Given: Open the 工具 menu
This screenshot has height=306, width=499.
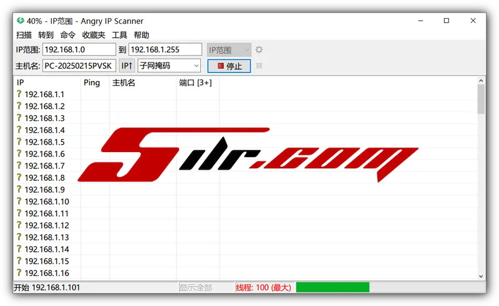Looking at the screenshot, I should coord(119,35).
